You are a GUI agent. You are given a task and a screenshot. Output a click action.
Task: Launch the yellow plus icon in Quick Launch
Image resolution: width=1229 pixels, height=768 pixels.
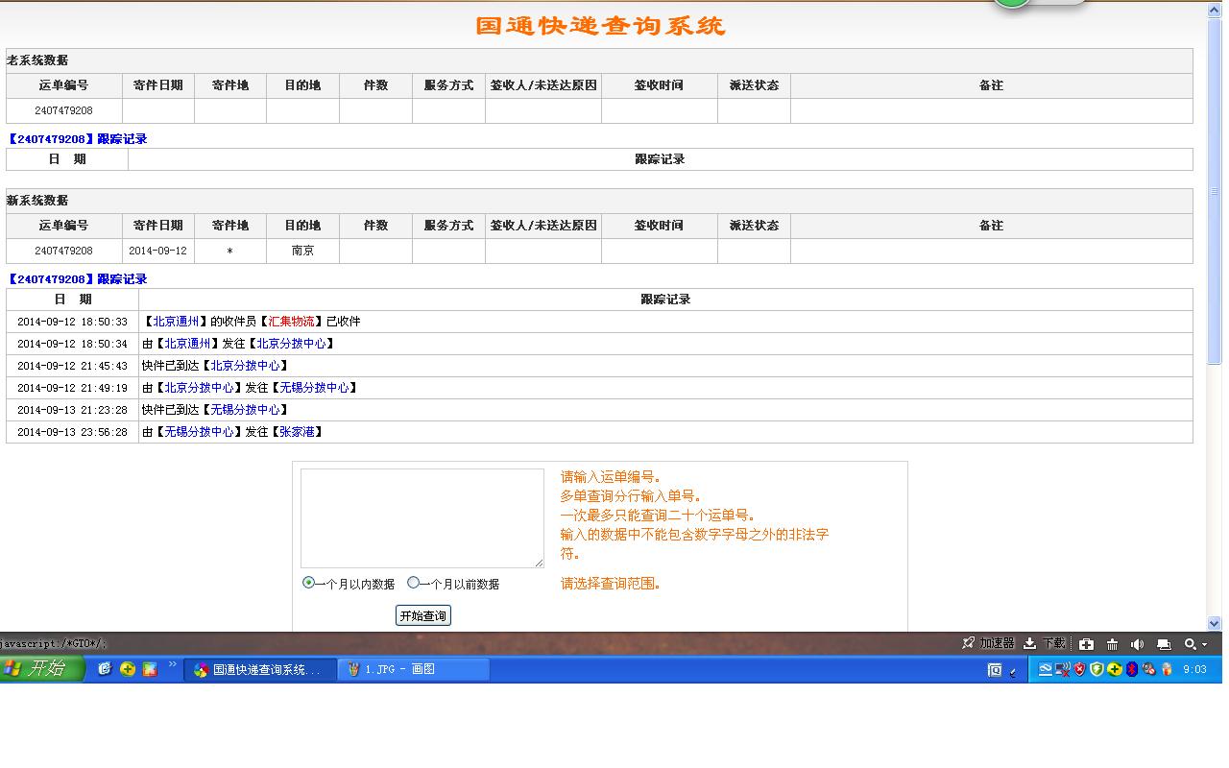[127, 669]
